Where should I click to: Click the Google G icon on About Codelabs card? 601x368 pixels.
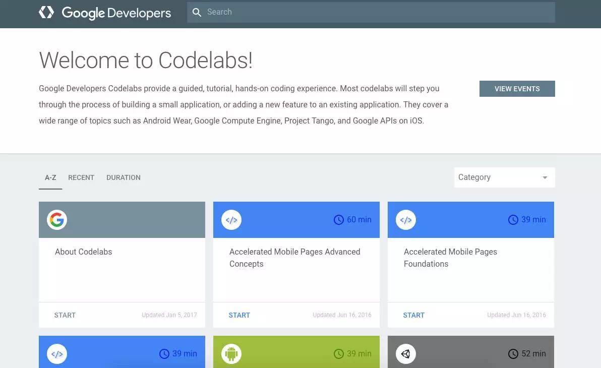[x=57, y=220]
